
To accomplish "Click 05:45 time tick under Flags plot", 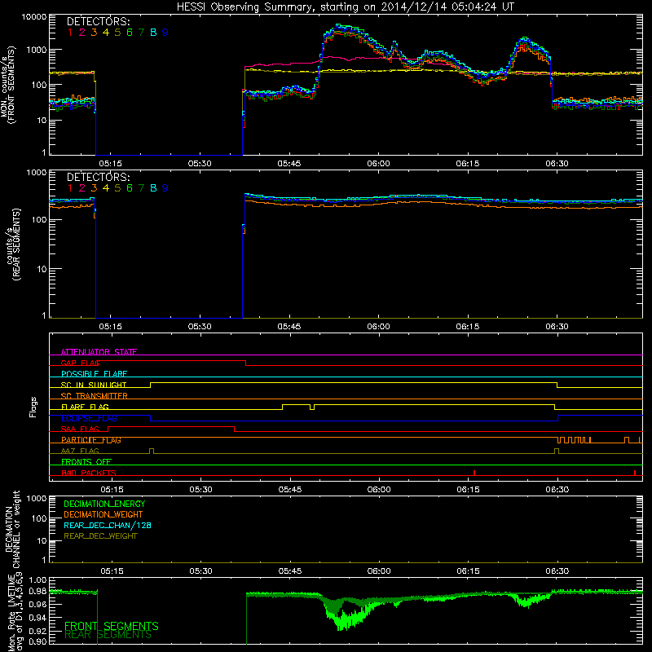I will pyautogui.click(x=290, y=490).
